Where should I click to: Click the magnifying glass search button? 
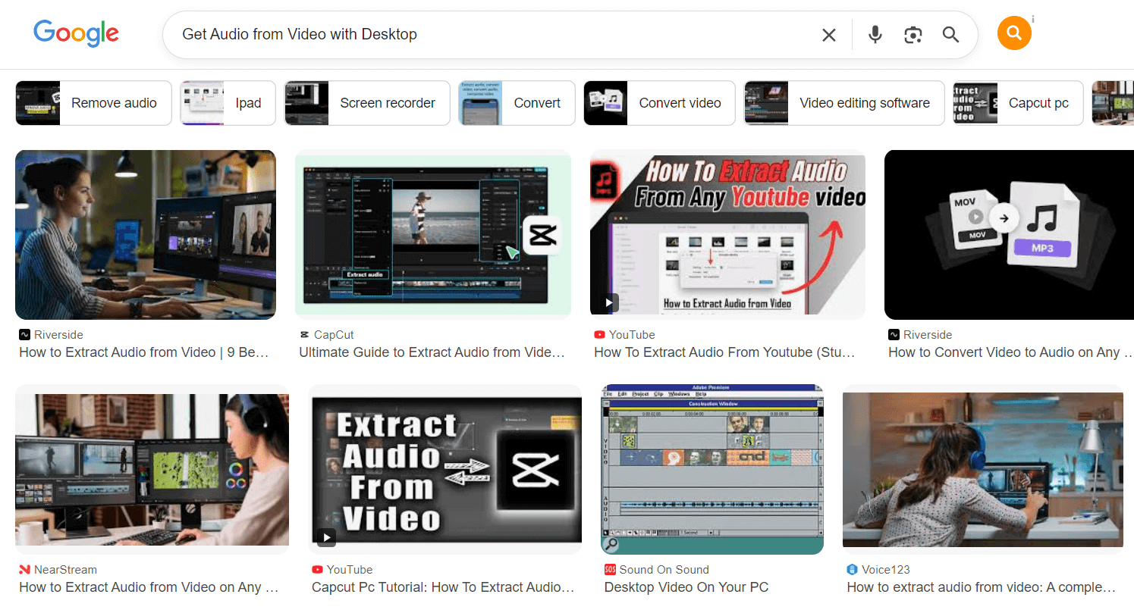950,35
